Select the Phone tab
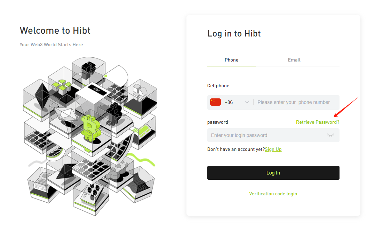391x235 pixels. coord(231,60)
